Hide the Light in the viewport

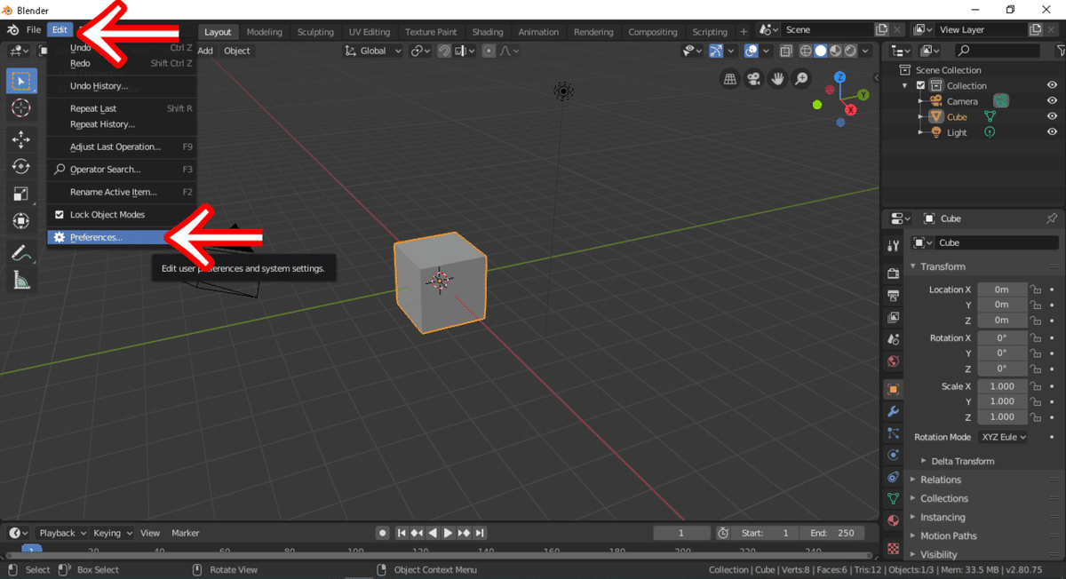[1052, 132]
